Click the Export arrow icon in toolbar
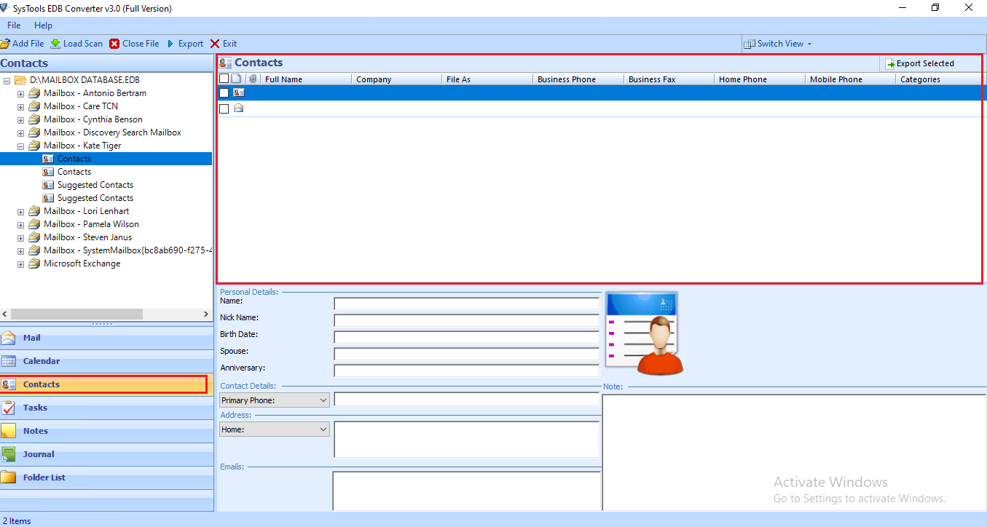Viewport: 987px width, 527px height. (171, 44)
